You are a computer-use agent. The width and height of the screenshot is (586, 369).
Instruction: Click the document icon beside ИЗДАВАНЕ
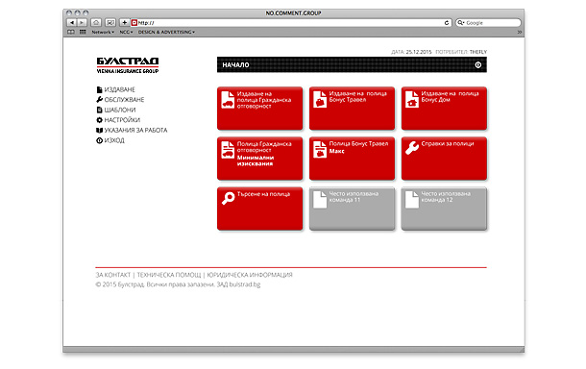(99, 89)
